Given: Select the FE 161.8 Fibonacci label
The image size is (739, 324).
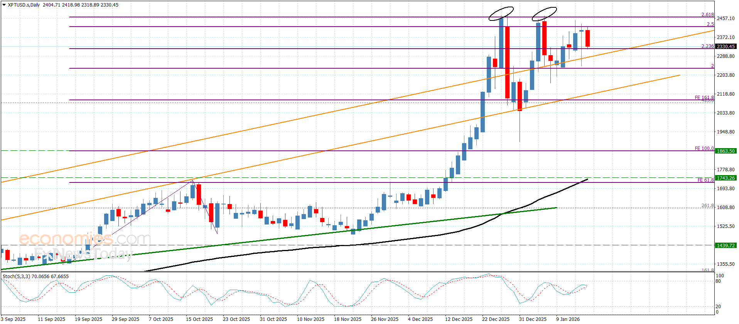Looking at the screenshot, I should click(704, 98).
